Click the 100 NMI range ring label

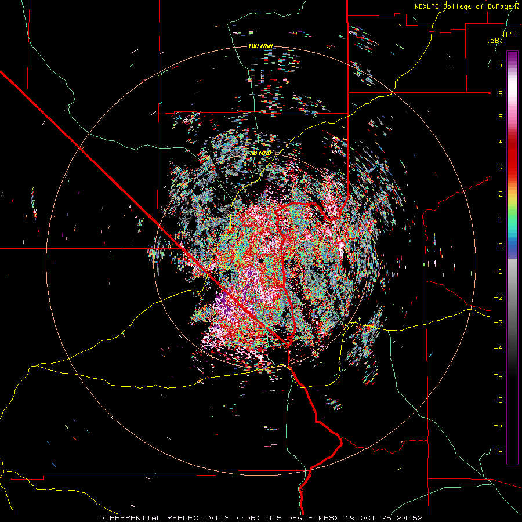[x=260, y=46]
